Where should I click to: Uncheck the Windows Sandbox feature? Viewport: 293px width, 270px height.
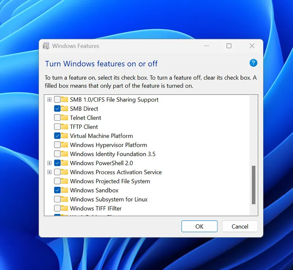(57, 190)
